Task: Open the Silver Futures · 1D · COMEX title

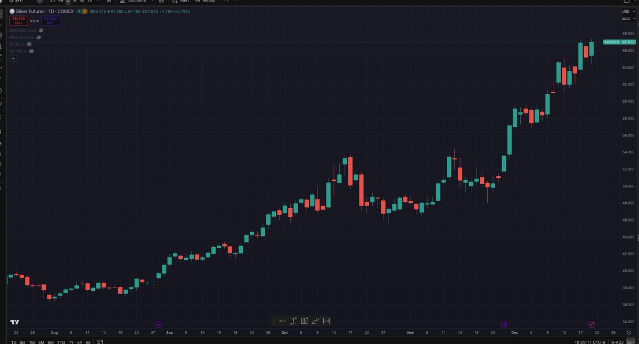Action: 45,11
